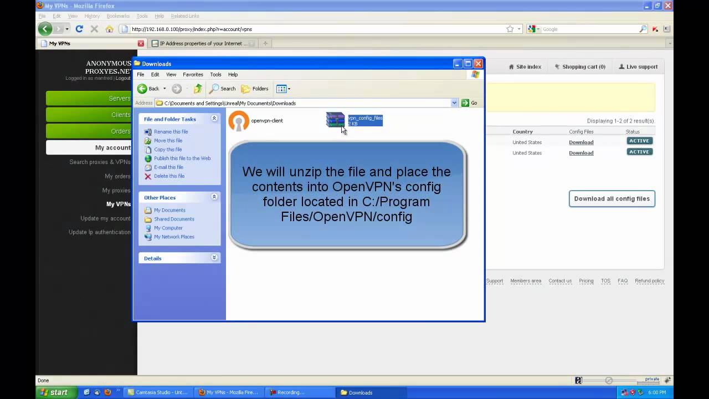The width and height of the screenshot is (709, 399).
Task: Toggle the Folders pane button
Action: pos(255,89)
